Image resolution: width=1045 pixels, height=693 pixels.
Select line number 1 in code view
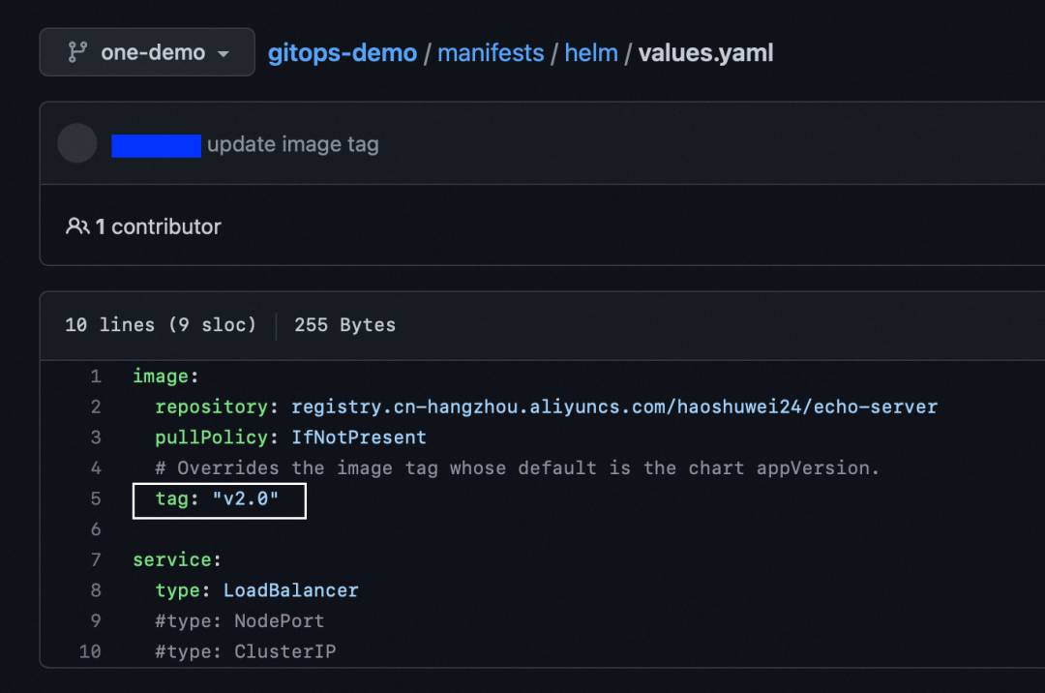96,377
